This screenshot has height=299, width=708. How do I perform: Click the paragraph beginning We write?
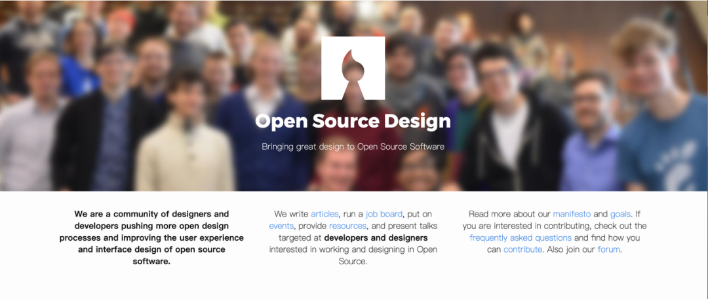click(353, 237)
